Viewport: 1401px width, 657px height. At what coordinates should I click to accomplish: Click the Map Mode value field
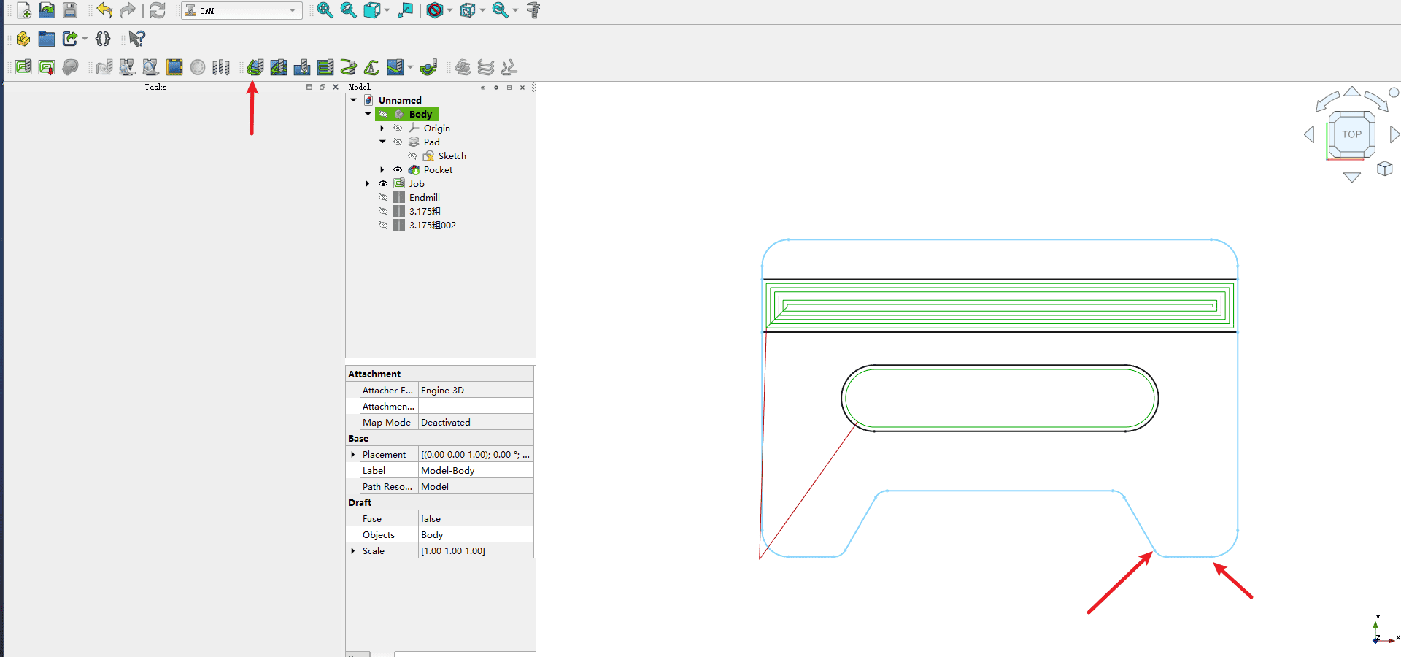click(x=476, y=423)
